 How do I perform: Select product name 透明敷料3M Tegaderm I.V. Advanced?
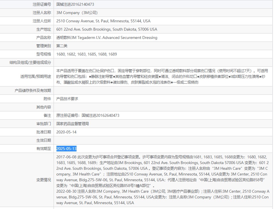point(107,38)
